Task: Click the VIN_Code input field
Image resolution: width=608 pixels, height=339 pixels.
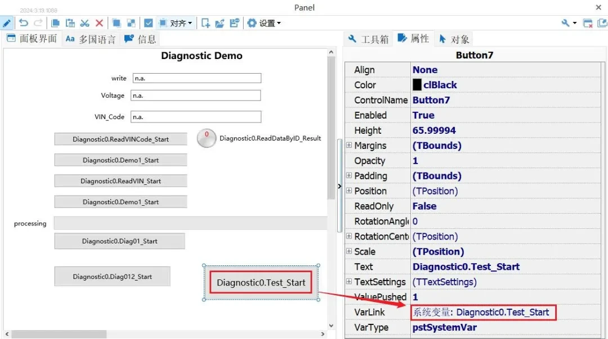Action: [x=196, y=116]
